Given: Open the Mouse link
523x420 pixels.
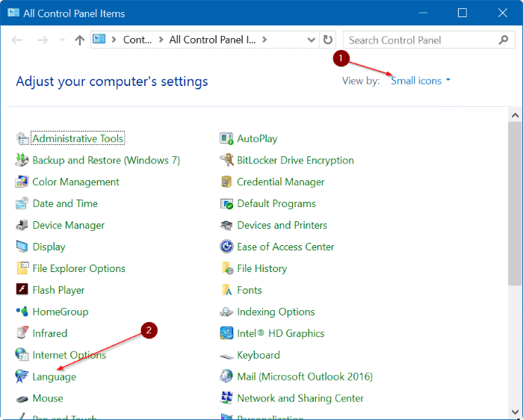Looking at the screenshot, I should [x=48, y=398].
